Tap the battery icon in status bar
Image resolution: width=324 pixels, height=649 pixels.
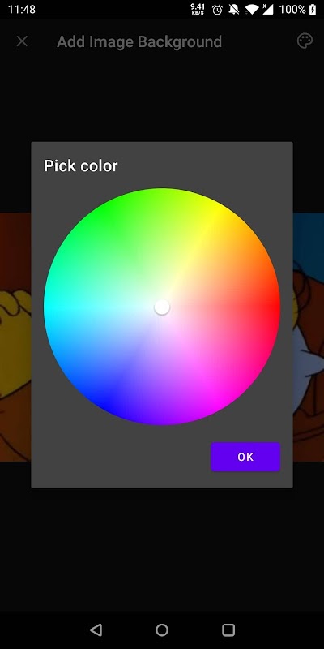313,10
